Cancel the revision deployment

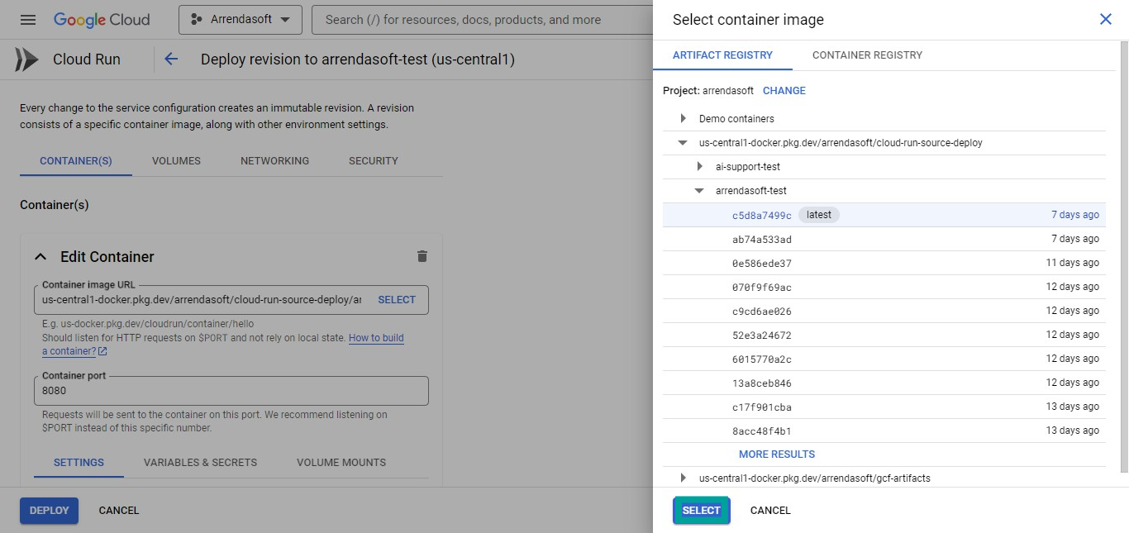(x=119, y=511)
